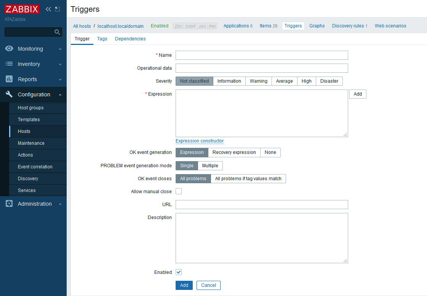427x296 pixels.
Task: Click the Zabbix logo
Action: tap(21, 9)
